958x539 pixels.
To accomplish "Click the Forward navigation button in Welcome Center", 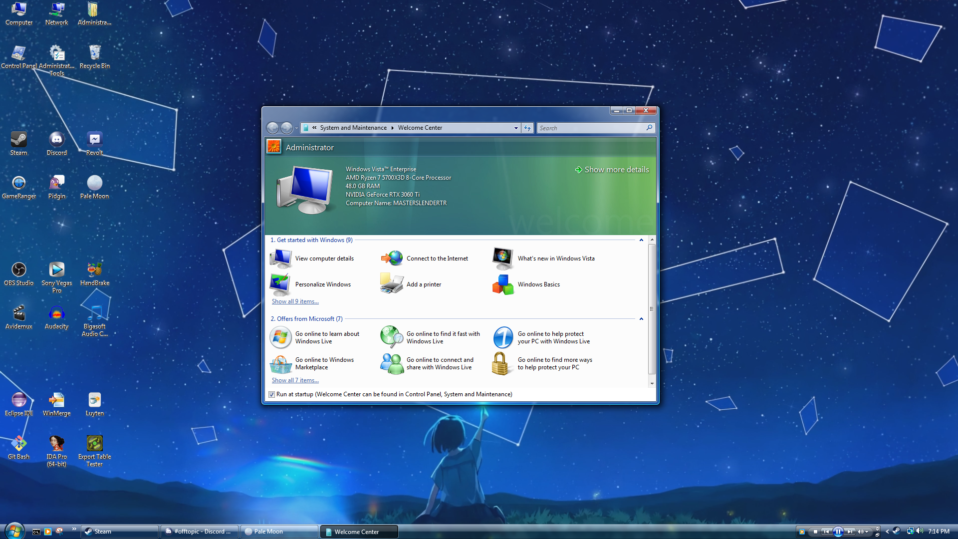I will [286, 128].
